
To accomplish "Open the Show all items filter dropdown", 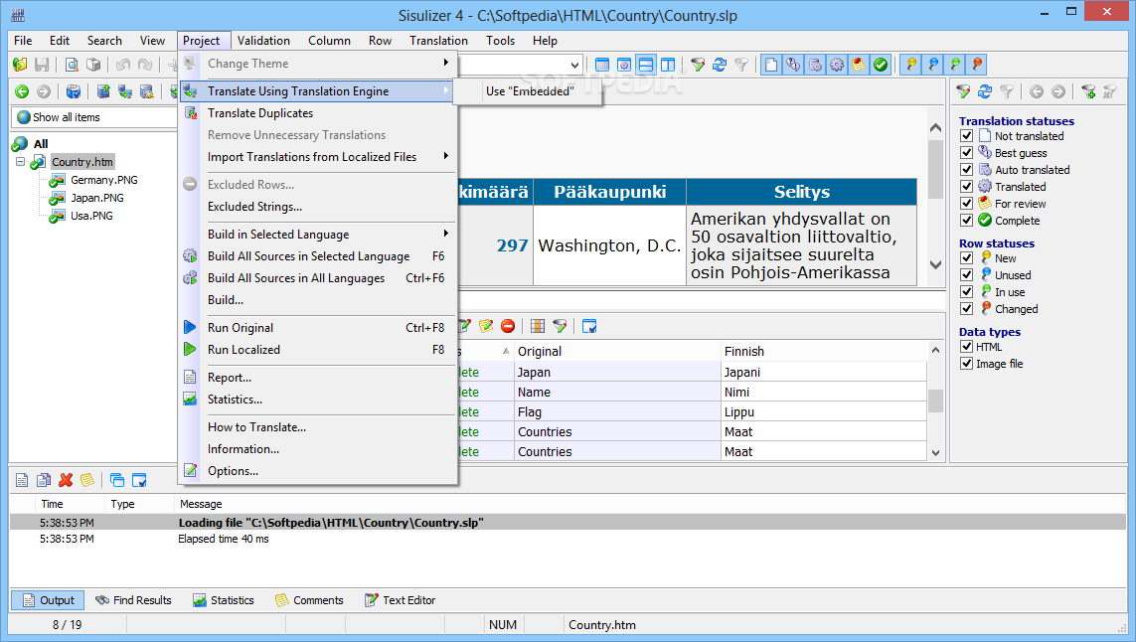I will [x=94, y=117].
